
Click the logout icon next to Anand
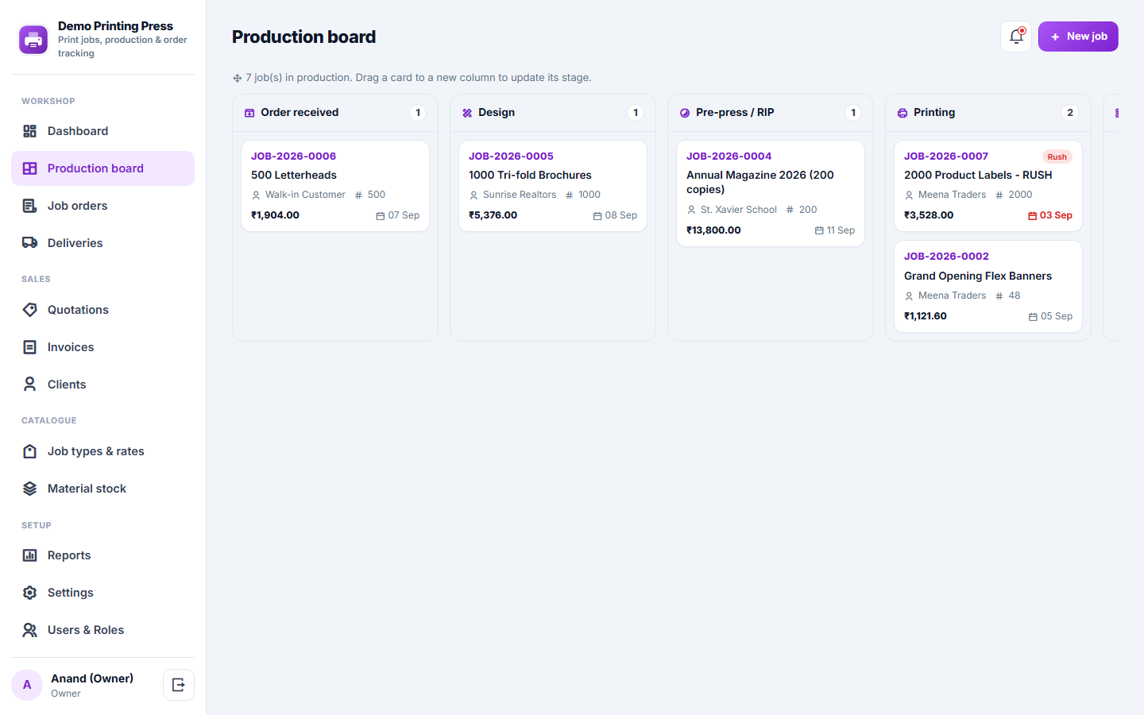[x=179, y=685]
